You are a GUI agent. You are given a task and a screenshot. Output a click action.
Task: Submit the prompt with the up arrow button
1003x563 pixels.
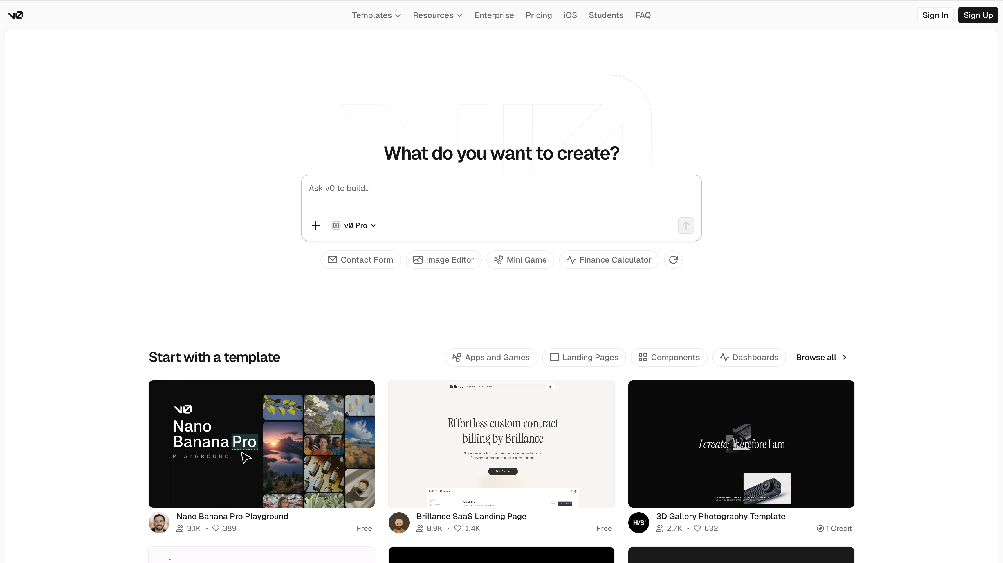point(686,225)
